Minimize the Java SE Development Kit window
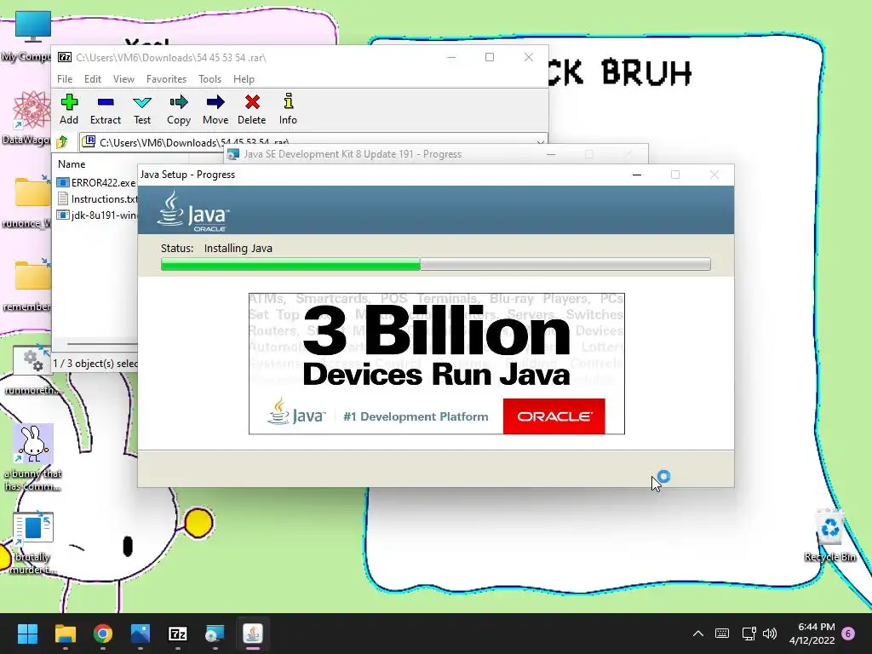 tap(551, 154)
